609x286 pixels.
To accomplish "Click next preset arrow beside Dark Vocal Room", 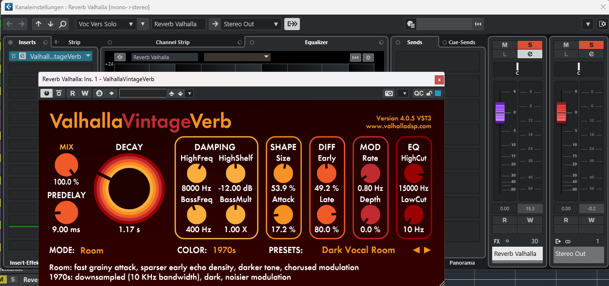I will pos(427,251).
